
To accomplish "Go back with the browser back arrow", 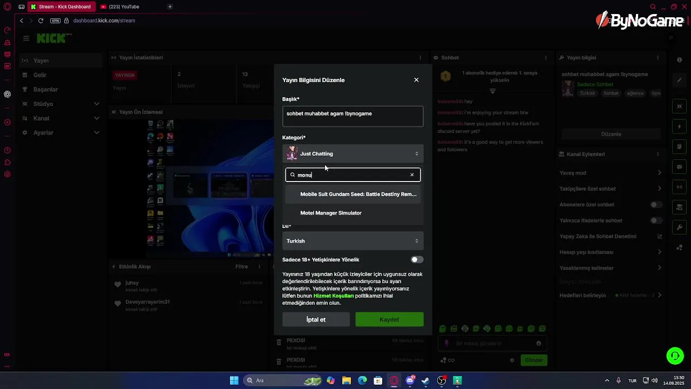I will pyautogui.click(x=22, y=21).
